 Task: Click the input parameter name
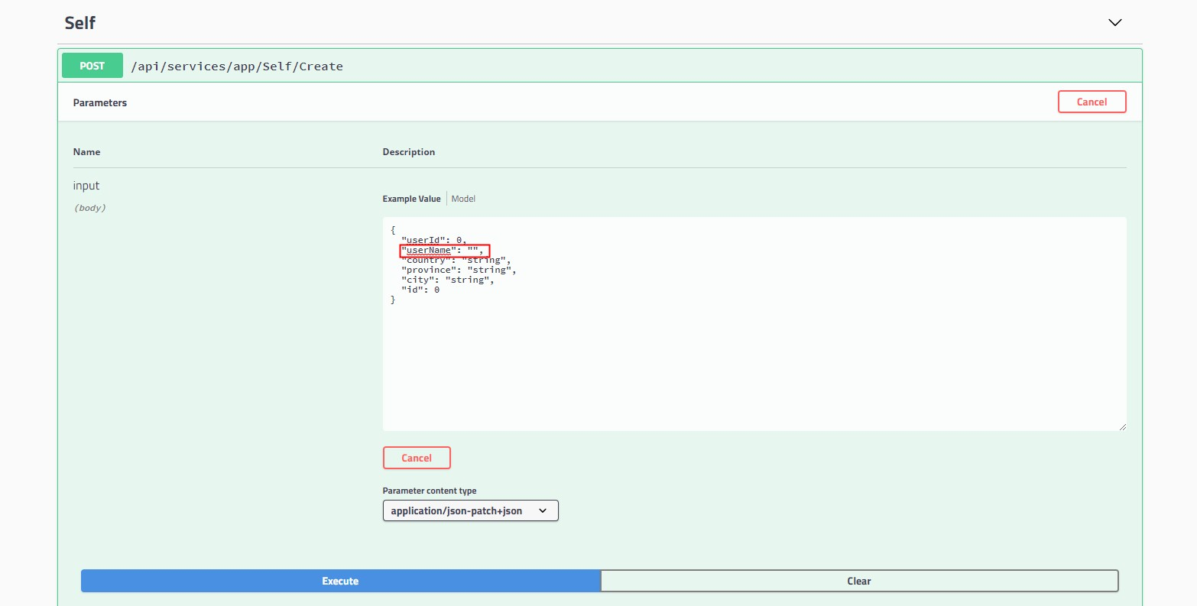tap(86, 186)
